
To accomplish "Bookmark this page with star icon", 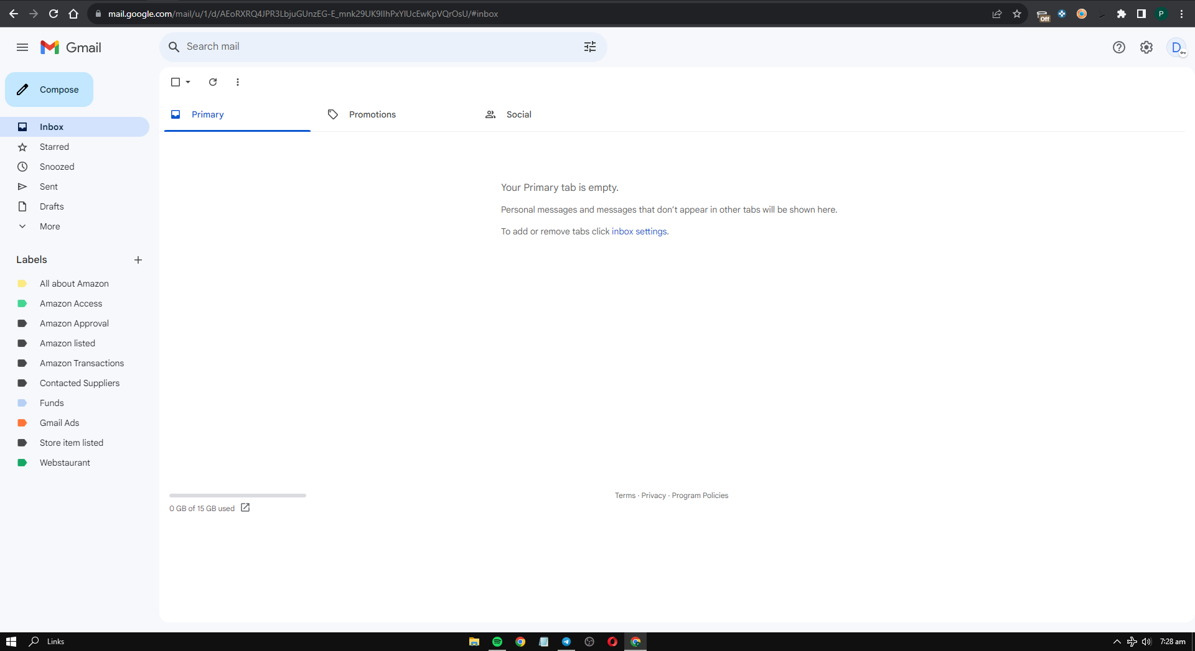I will [1017, 14].
